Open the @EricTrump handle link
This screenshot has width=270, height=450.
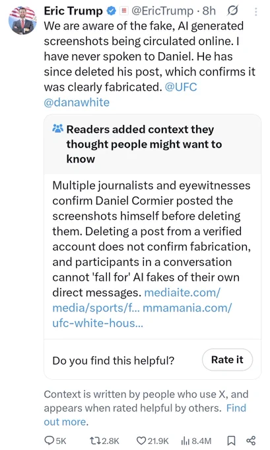point(162,11)
